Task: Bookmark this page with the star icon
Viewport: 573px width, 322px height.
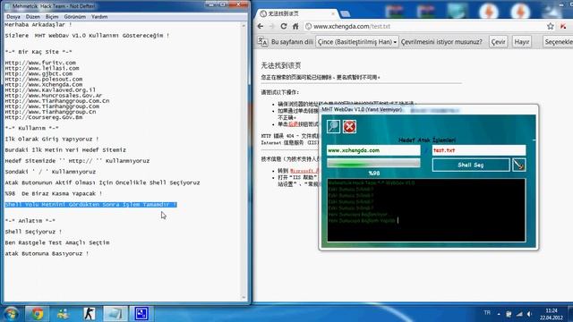Action: tap(551, 26)
